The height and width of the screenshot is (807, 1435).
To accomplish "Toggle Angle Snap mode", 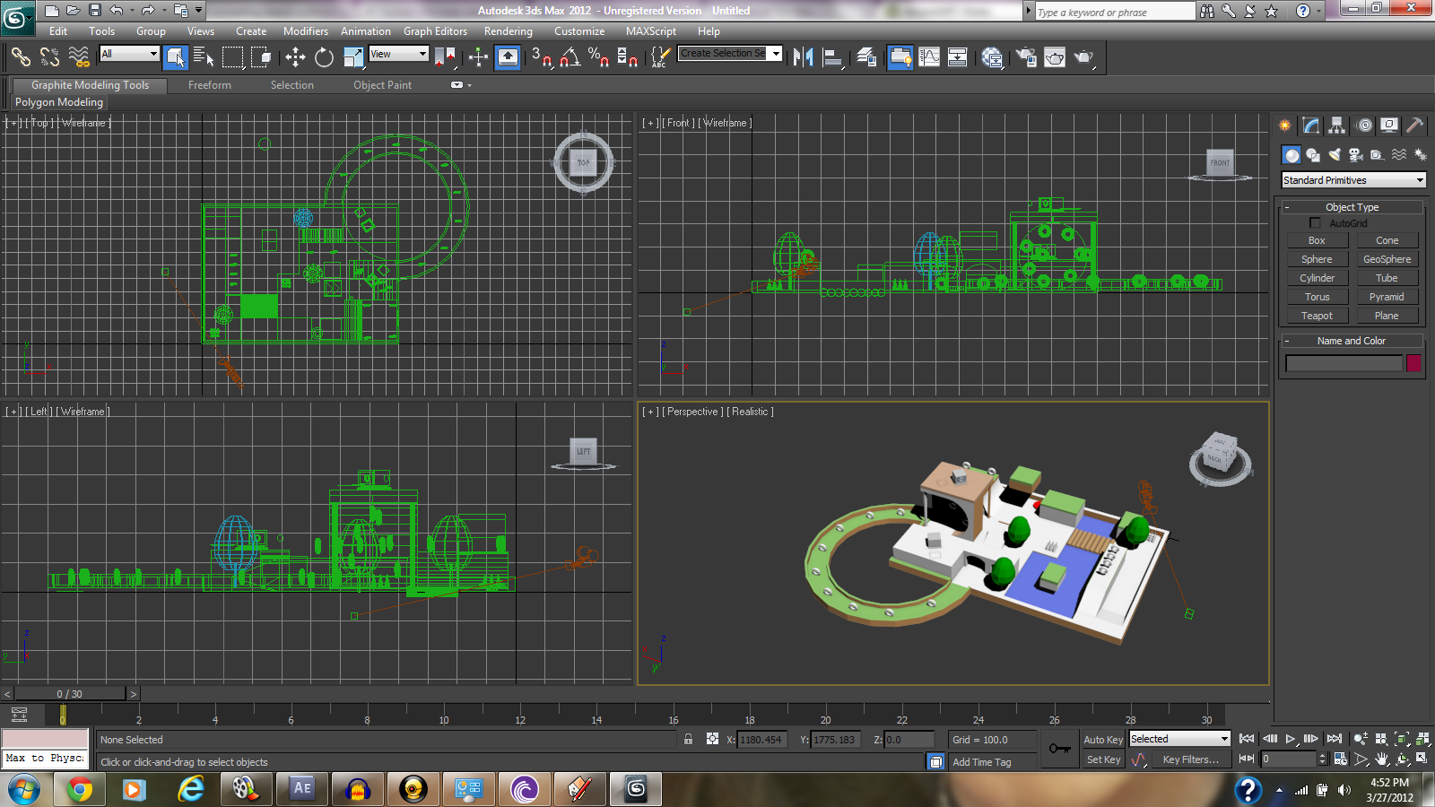I will (x=565, y=57).
